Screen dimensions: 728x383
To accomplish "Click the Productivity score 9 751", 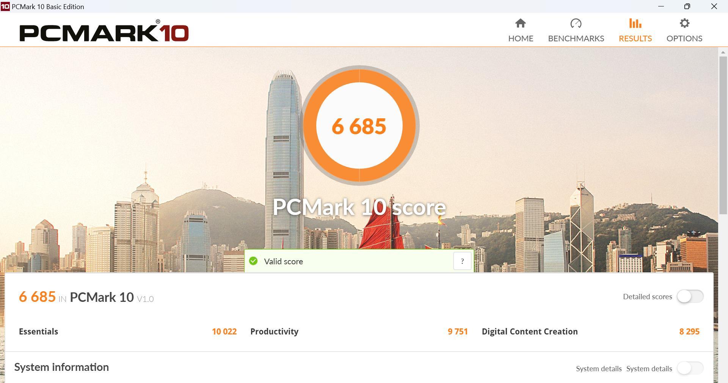I will 458,331.
